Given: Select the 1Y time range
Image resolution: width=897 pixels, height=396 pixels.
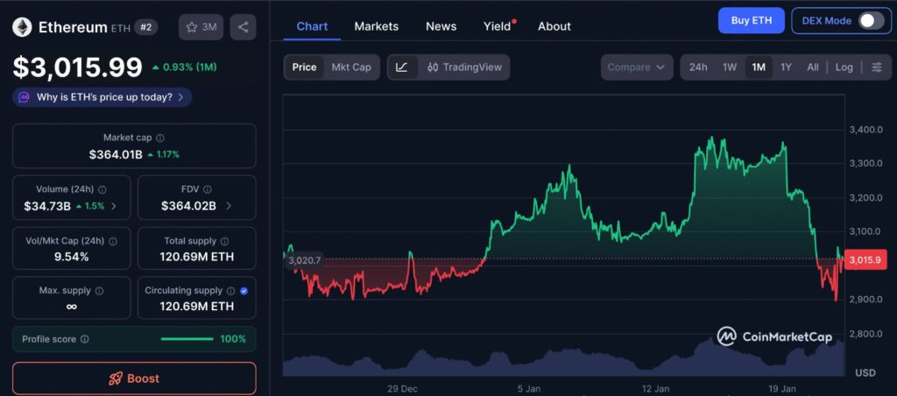Looking at the screenshot, I should [x=786, y=67].
